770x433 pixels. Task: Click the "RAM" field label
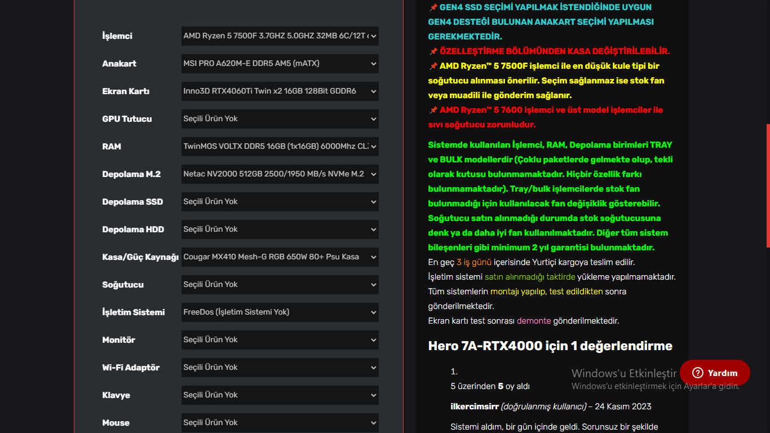(x=112, y=147)
